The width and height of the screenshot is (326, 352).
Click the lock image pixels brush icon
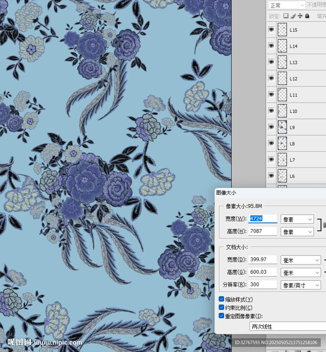tap(293, 16)
